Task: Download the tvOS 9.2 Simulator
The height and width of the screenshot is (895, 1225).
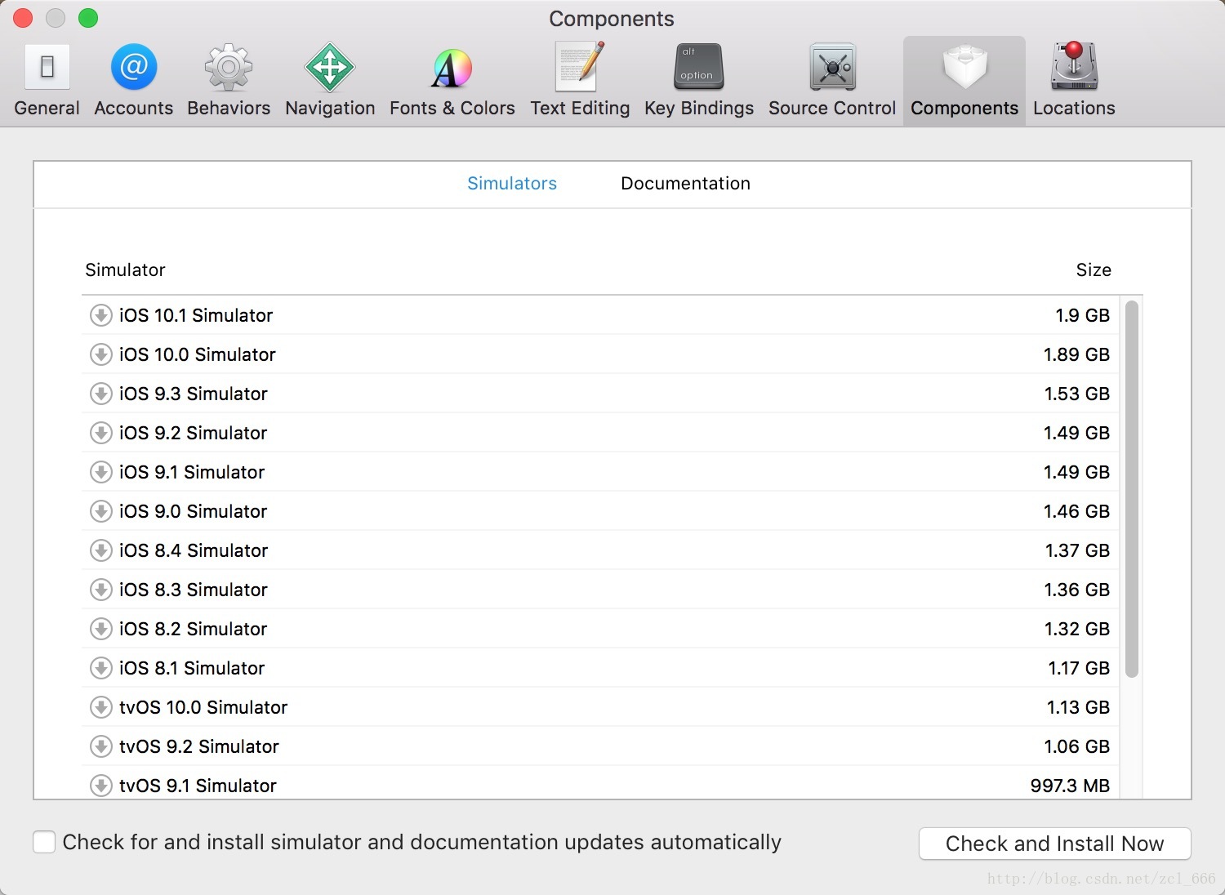Action: tap(100, 746)
